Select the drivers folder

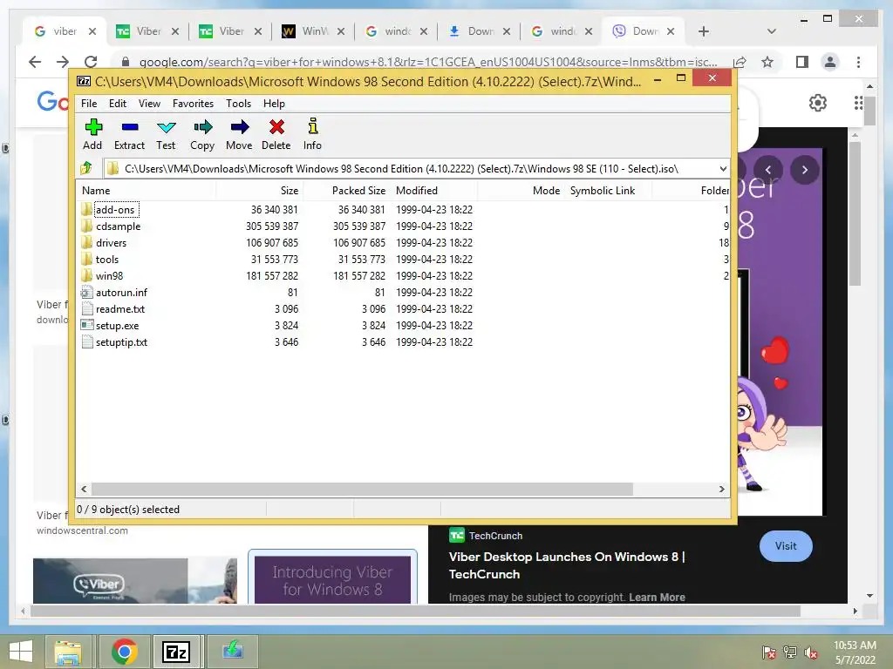click(111, 243)
